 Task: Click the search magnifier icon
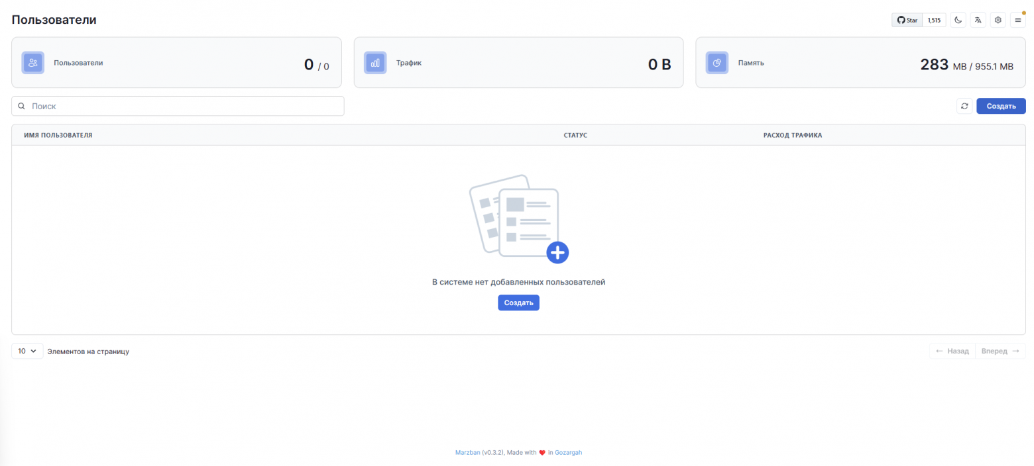(x=22, y=106)
